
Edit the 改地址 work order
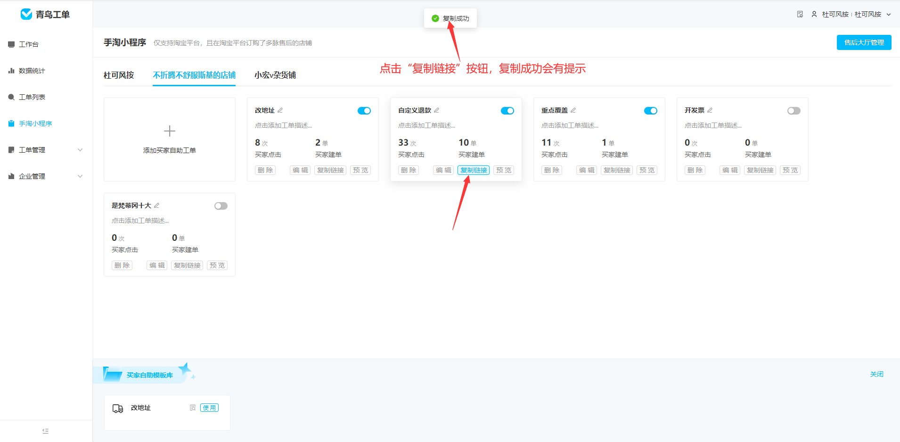(x=300, y=170)
